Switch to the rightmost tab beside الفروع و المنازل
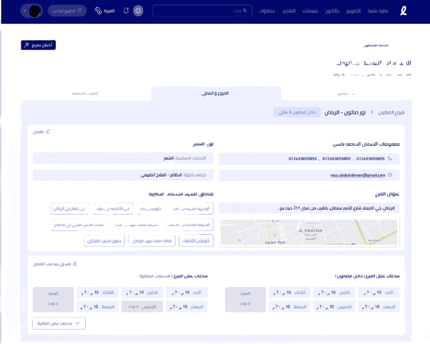The height and width of the screenshot is (344, 430). tap(346, 94)
